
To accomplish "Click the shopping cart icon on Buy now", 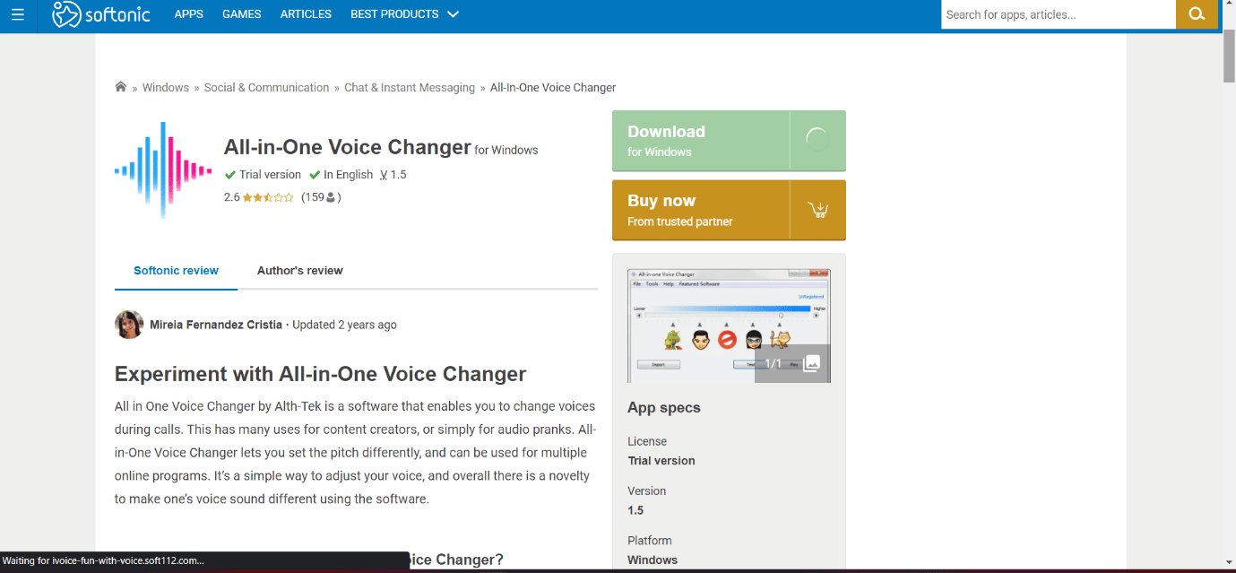I will click(x=817, y=210).
